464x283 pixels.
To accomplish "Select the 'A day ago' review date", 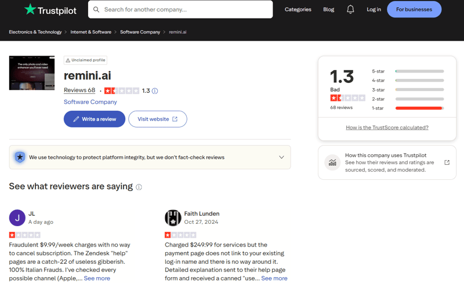I will (x=41, y=222).
